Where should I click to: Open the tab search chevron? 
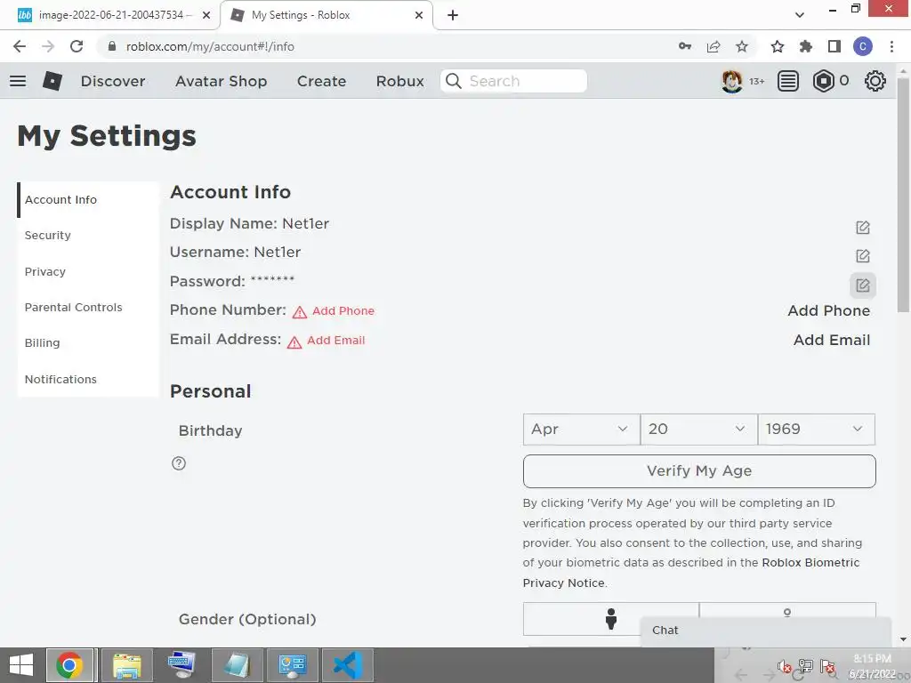[x=800, y=15]
